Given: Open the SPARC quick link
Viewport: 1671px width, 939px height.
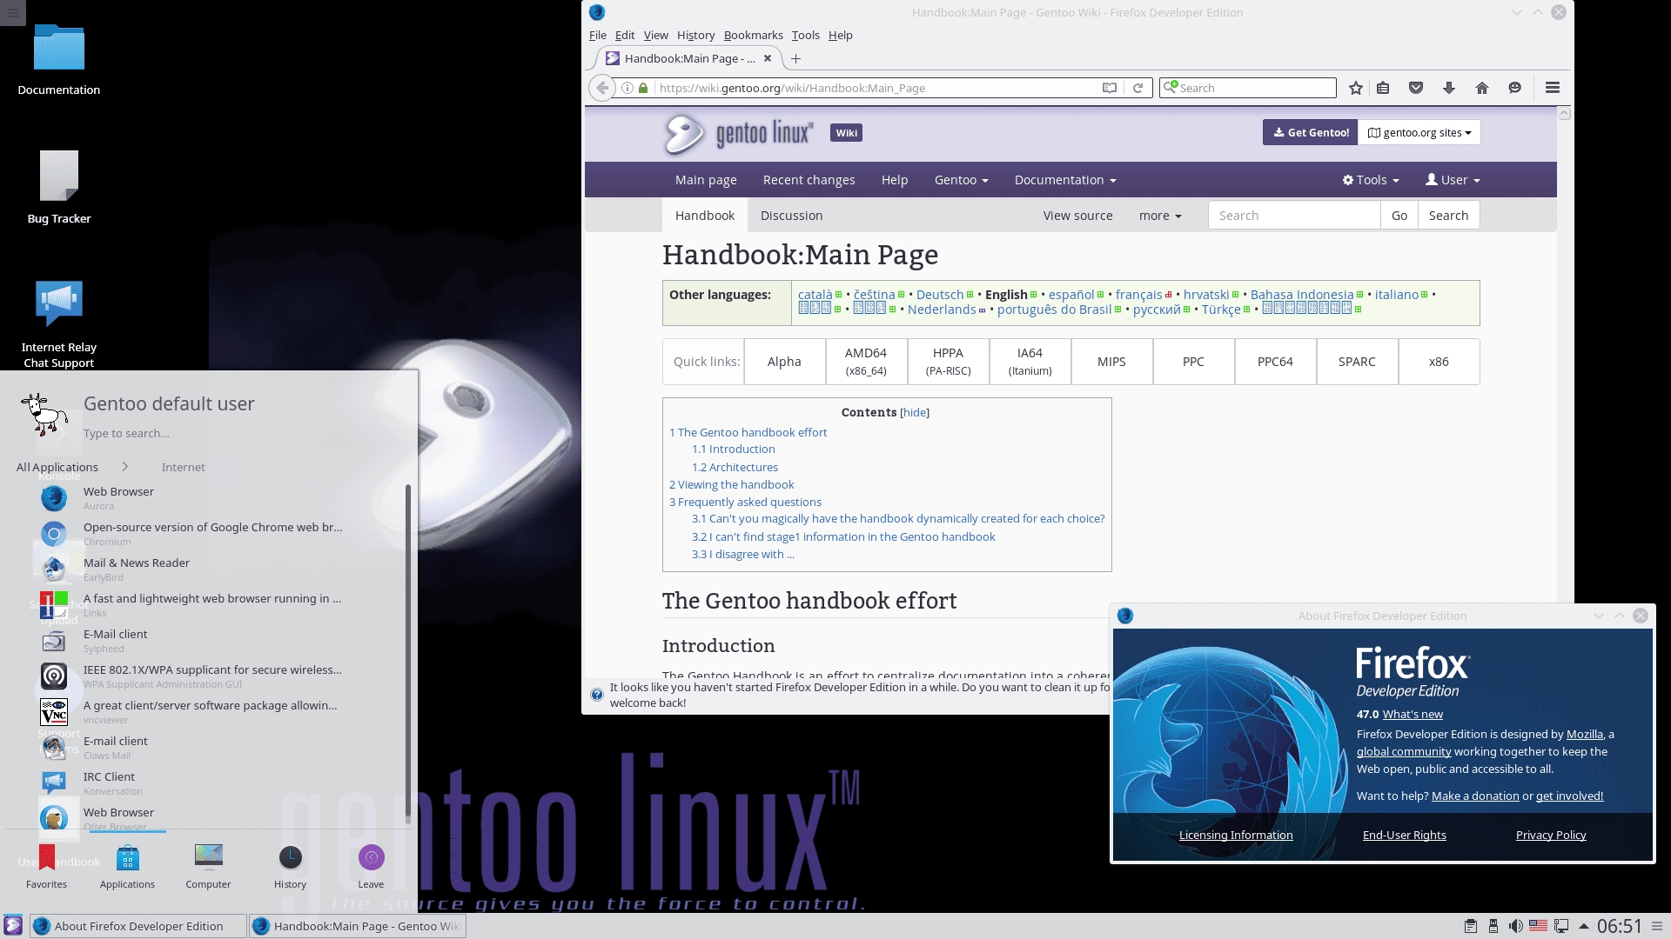Looking at the screenshot, I should [x=1357, y=362].
